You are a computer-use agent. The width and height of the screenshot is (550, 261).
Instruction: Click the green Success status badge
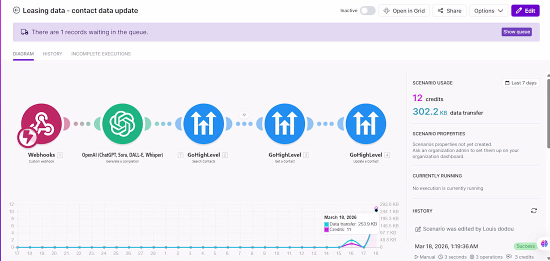525,246
